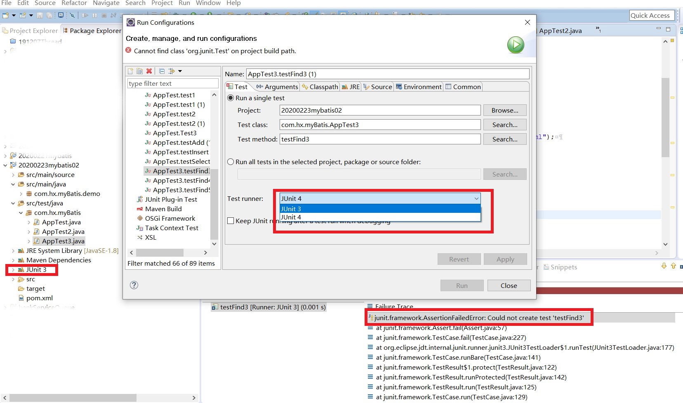Viewport: 683px width, 403px height.
Task: Show hidden editor tabs chevron
Action: 598,29
